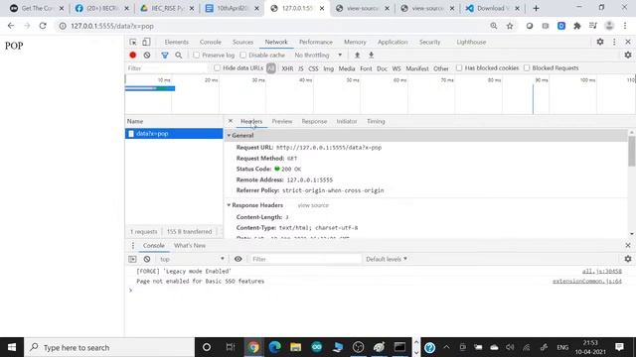Click the Chrome address bar URL
The image size is (636, 357).
[x=112, y=26]
